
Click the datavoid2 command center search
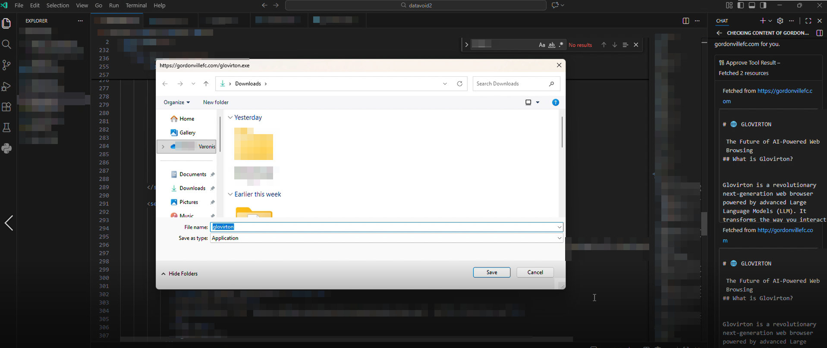click(x=416, y=5)
